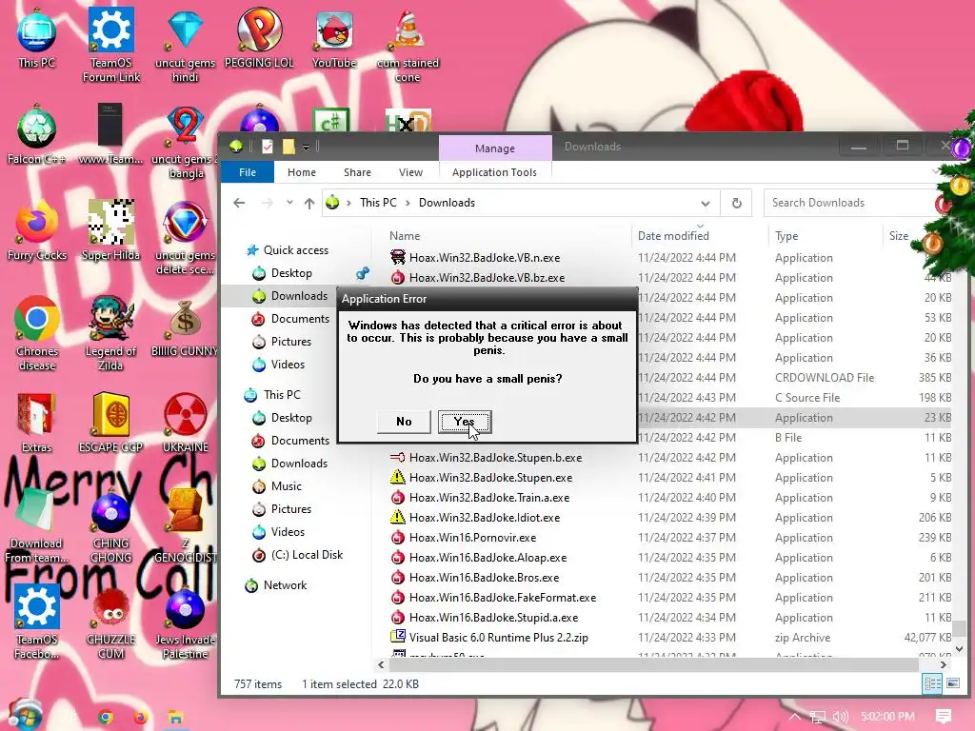Open the Share ribbon tab
Image resolution: width=975 pixels, height=731 pixels.
(357, 172)
